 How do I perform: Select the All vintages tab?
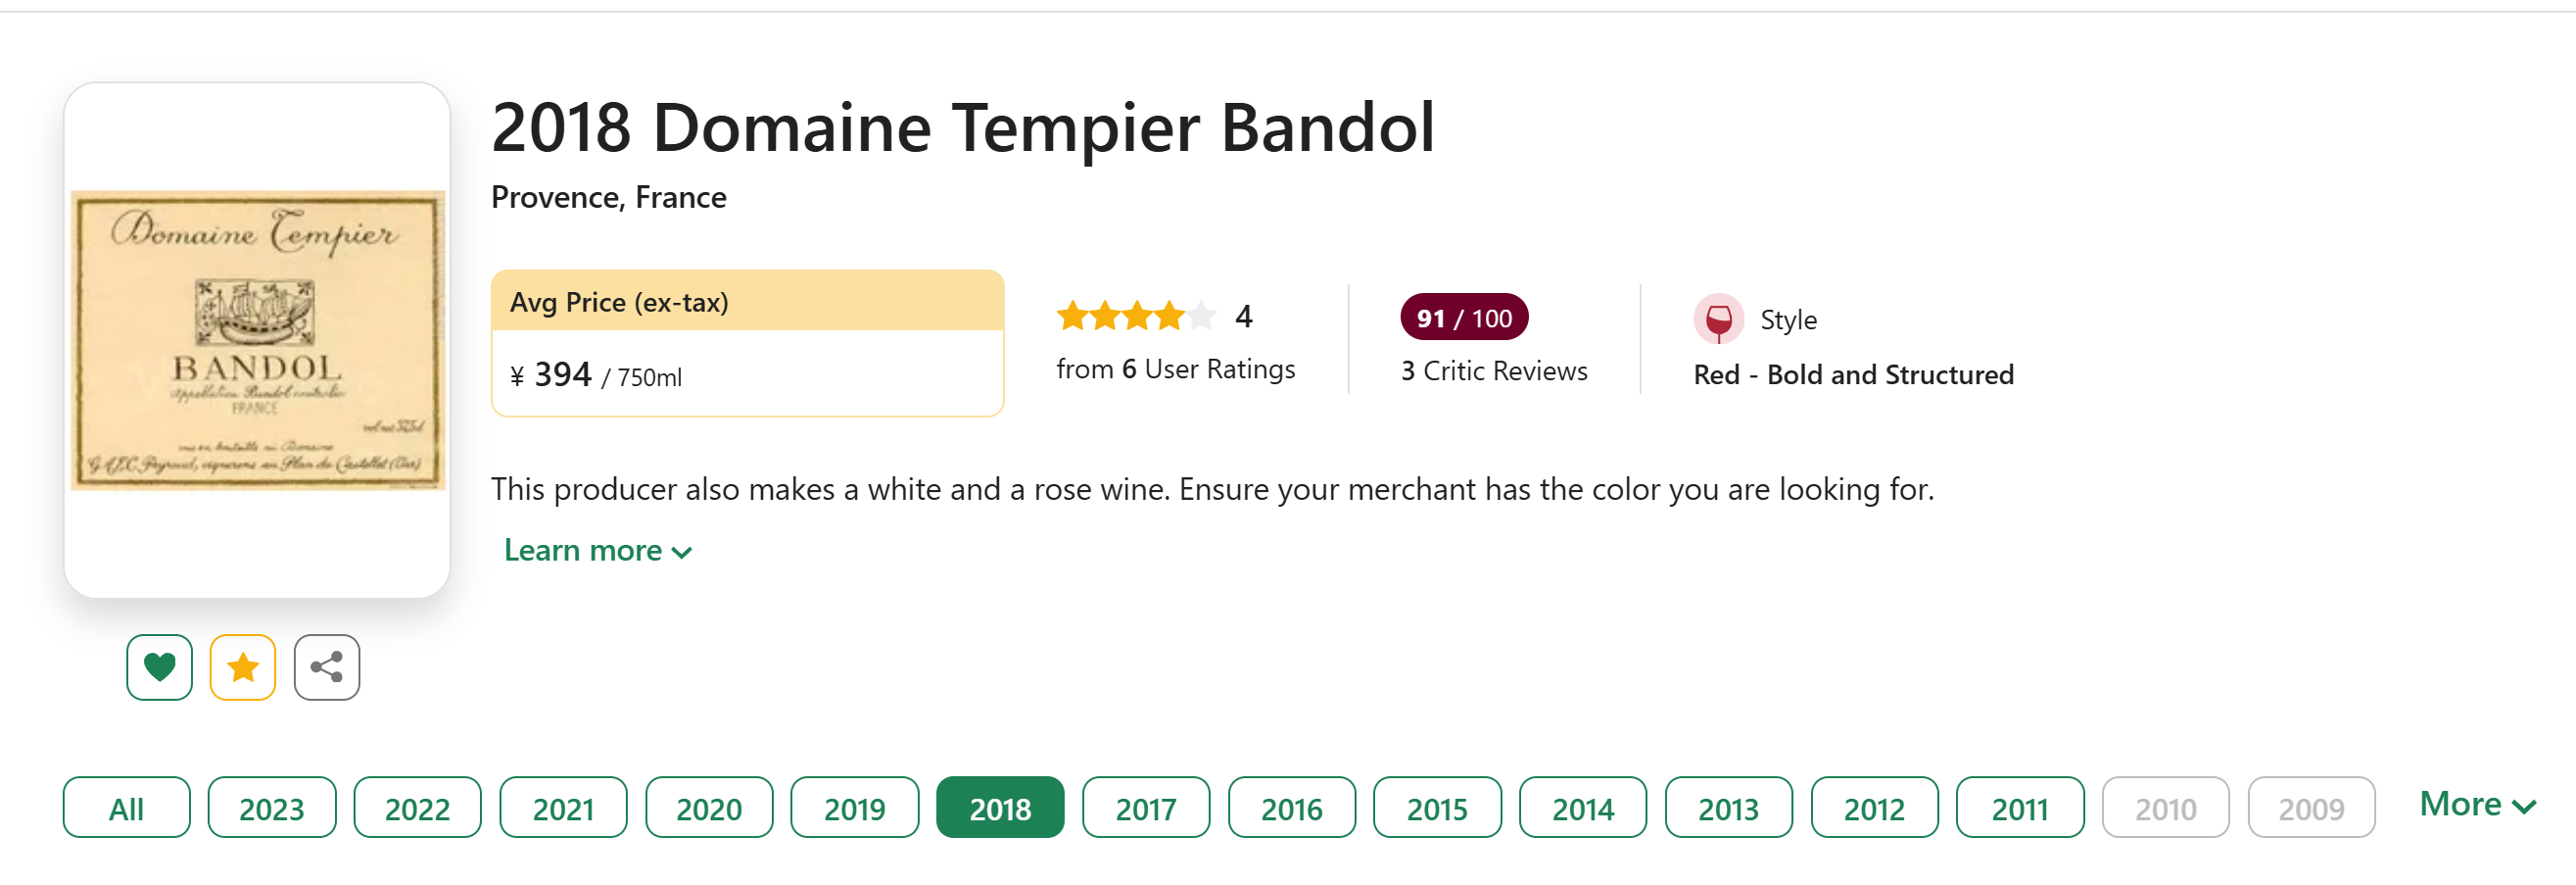point(126,808)
